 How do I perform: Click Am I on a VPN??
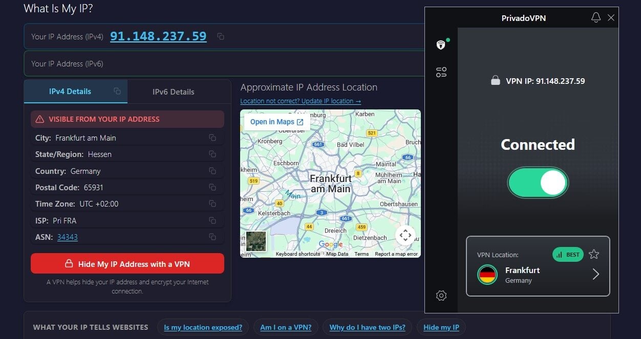(x=286, y=327)
